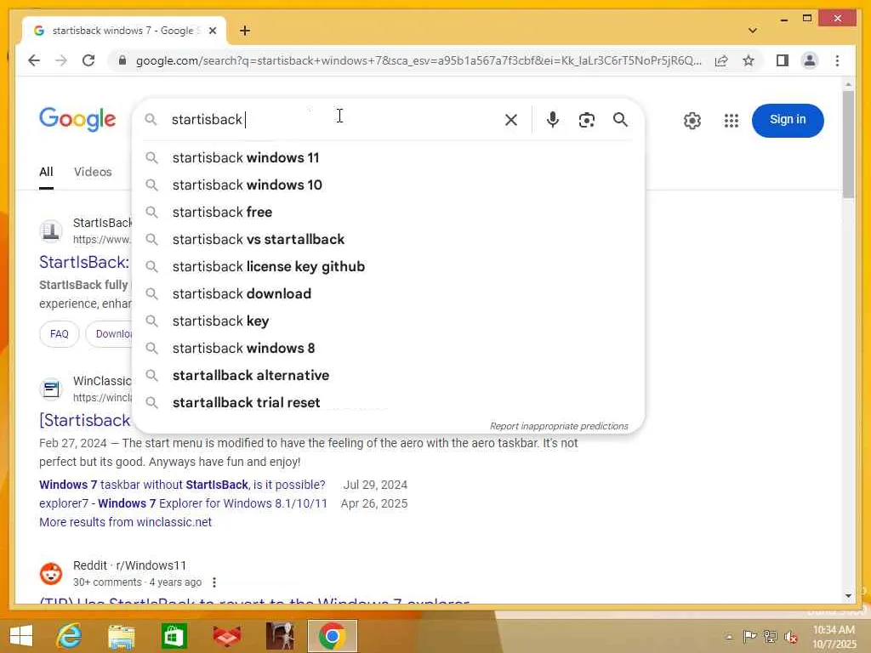Select suggestion startallback trial reset

pos(389,402)
